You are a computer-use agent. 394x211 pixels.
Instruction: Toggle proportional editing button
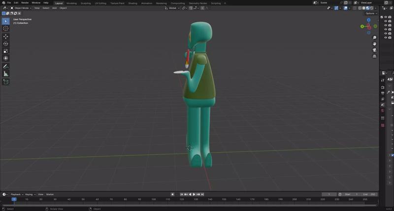pyautogui.click(x=202, y=8)
